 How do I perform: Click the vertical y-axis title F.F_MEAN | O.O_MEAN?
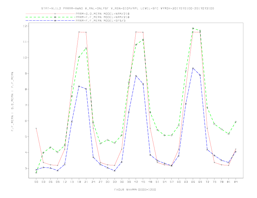[12, 102]
